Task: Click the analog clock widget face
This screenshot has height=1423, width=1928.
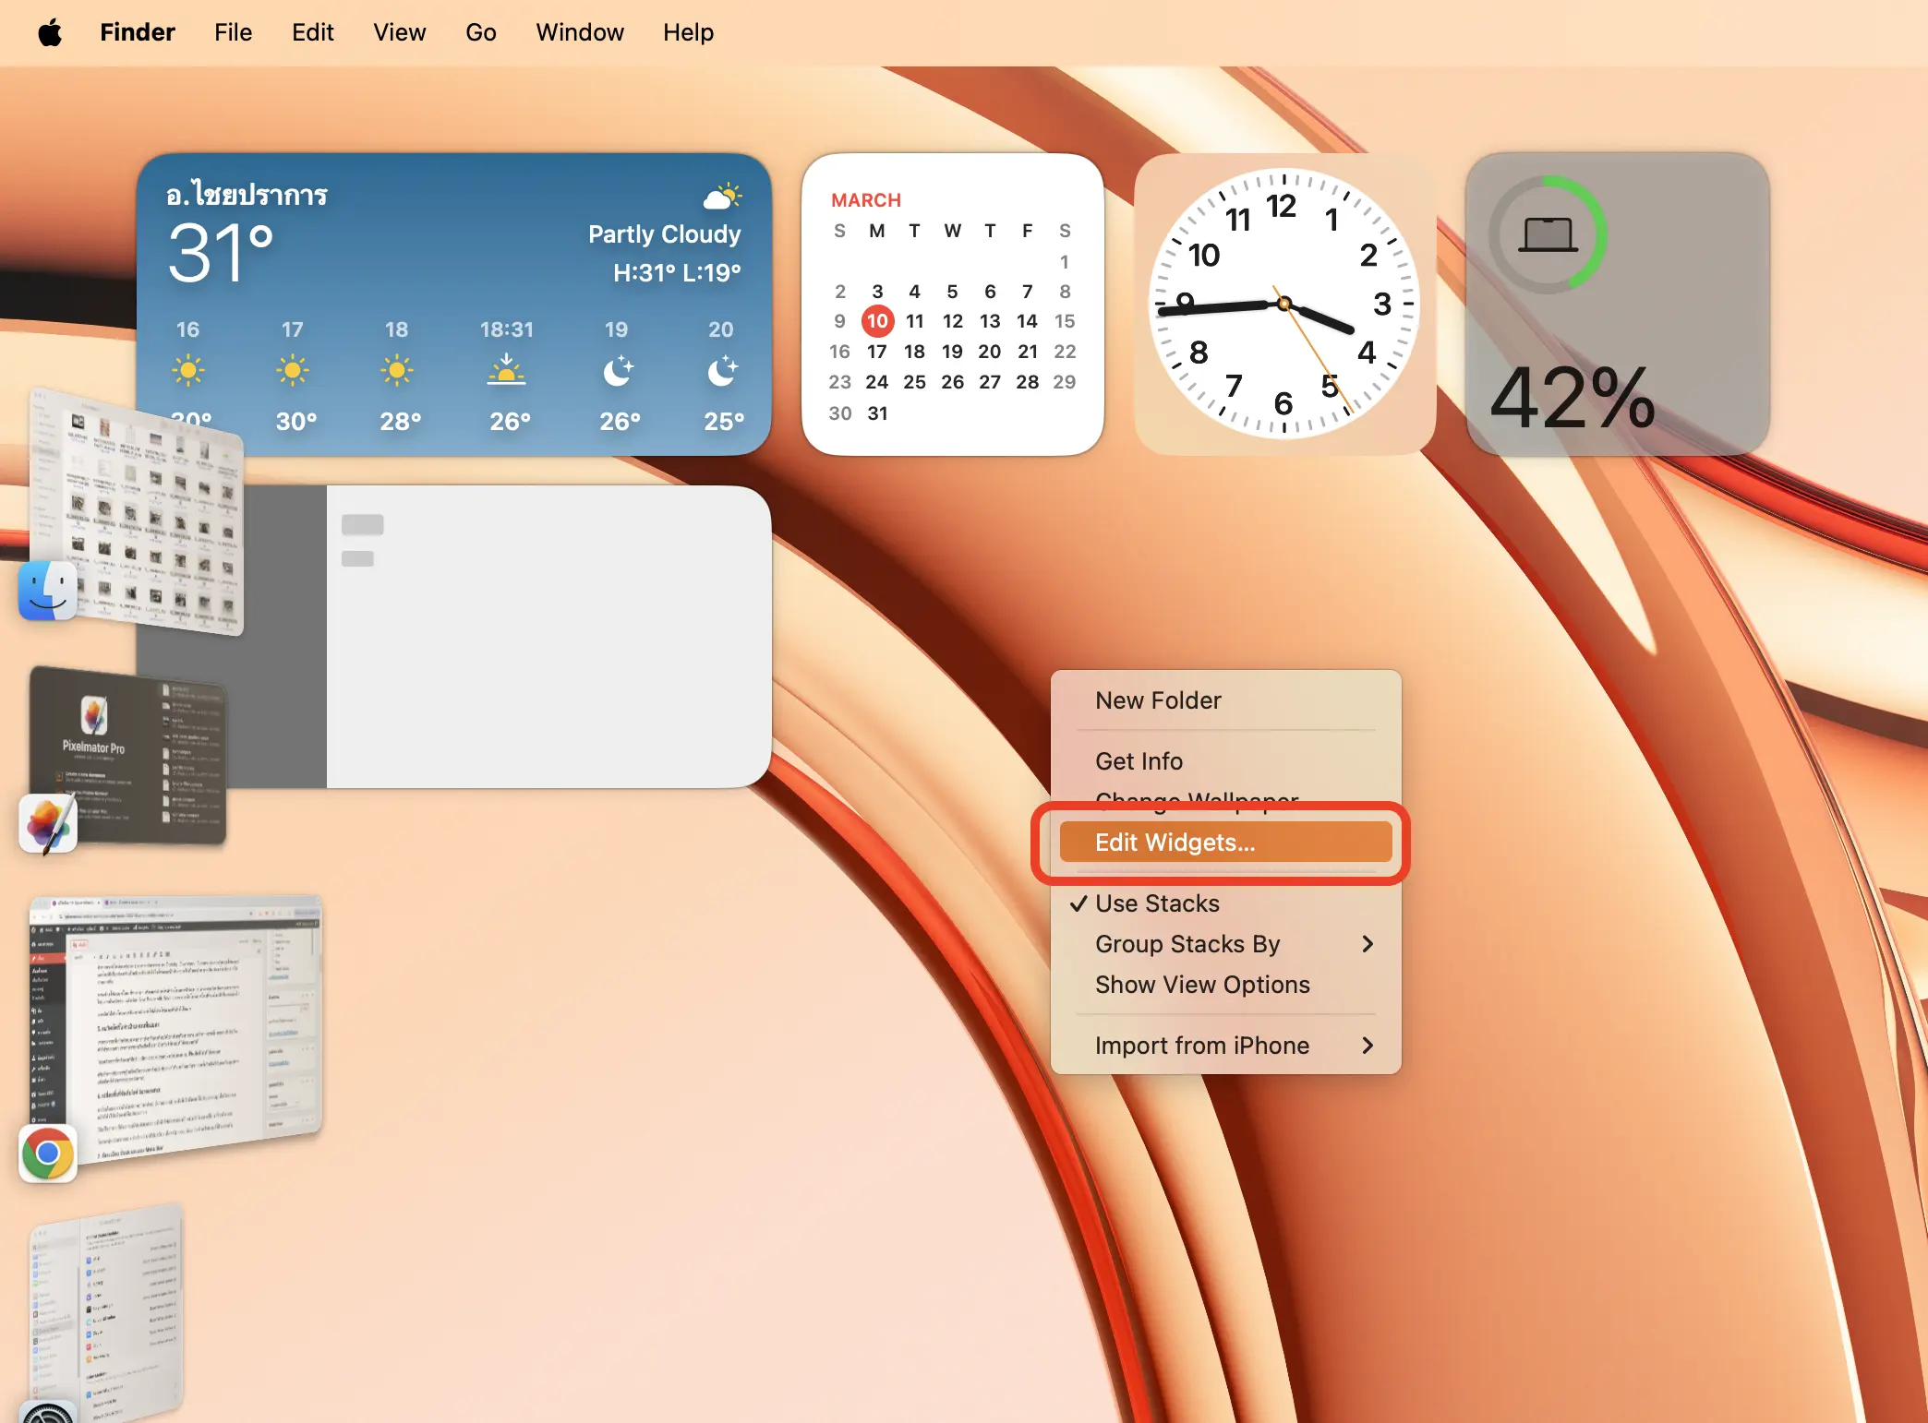Action: (x=1283, y=304)
